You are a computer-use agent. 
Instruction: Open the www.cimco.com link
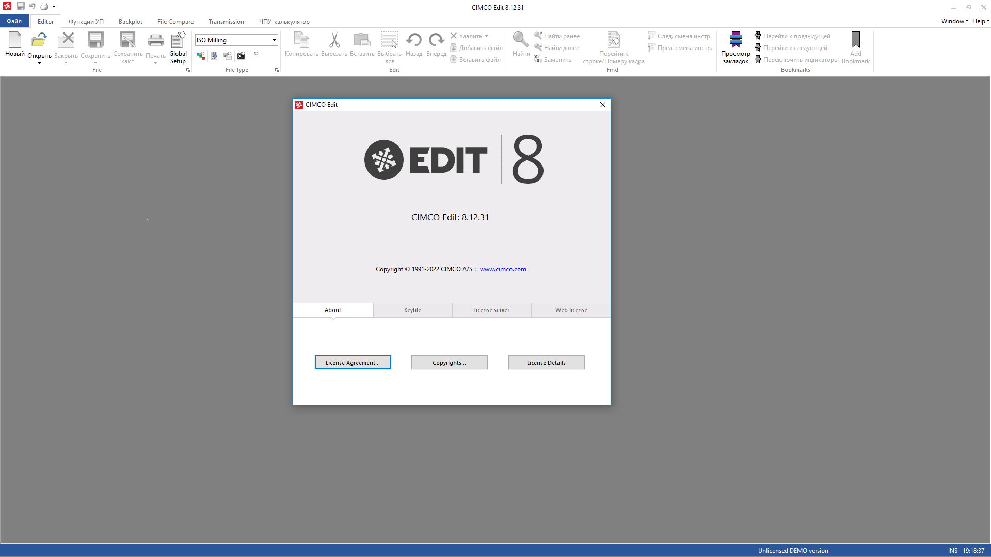pyautogui.click(x=503, y=269)
